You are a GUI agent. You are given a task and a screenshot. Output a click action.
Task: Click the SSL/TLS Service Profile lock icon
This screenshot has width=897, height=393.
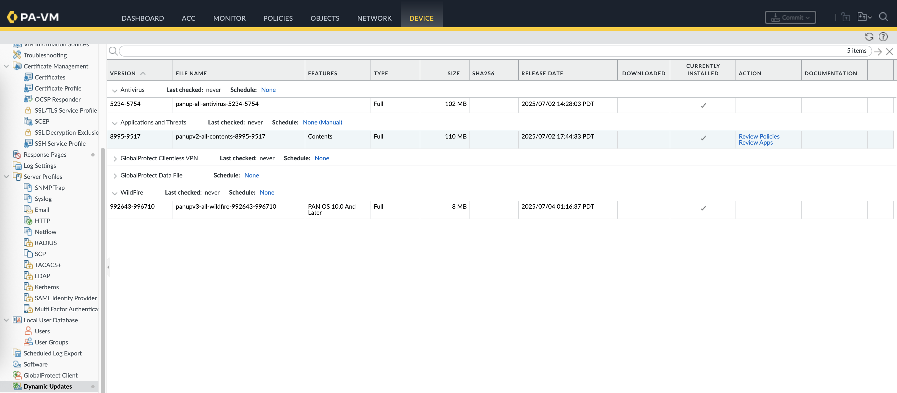click(28, 110)
